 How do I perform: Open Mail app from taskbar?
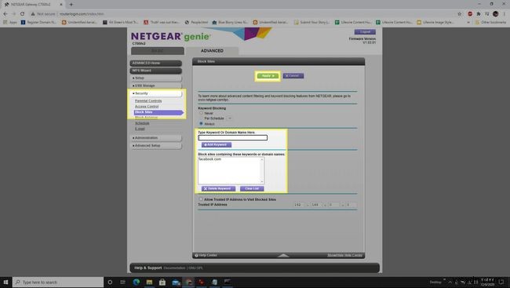point(176,283)
